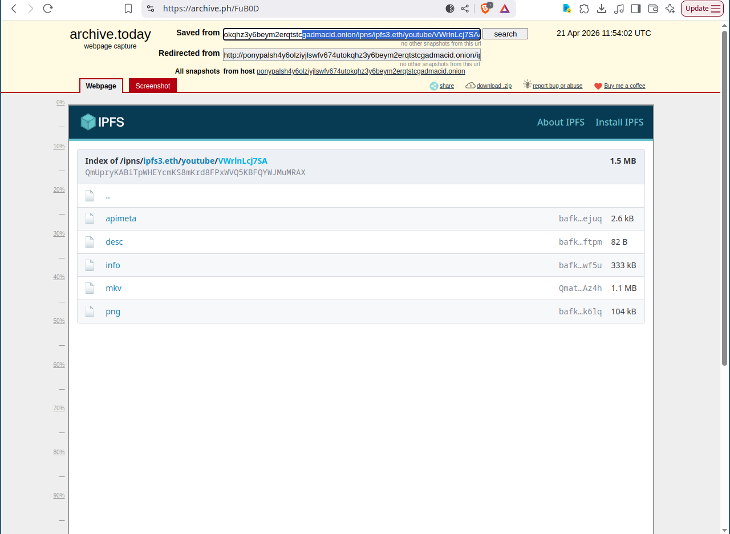Bookmark this page using the bookmark icon
The height and width of the screenshot is (534, 730).
pos(128,9)
